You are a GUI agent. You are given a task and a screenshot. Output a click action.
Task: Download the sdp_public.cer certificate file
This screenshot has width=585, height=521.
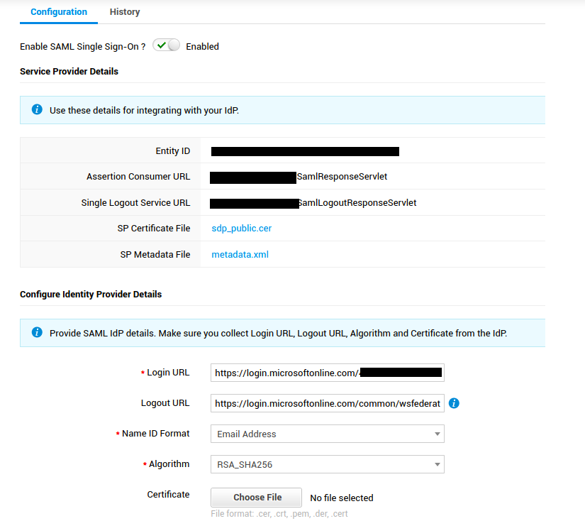click(241, 229)
